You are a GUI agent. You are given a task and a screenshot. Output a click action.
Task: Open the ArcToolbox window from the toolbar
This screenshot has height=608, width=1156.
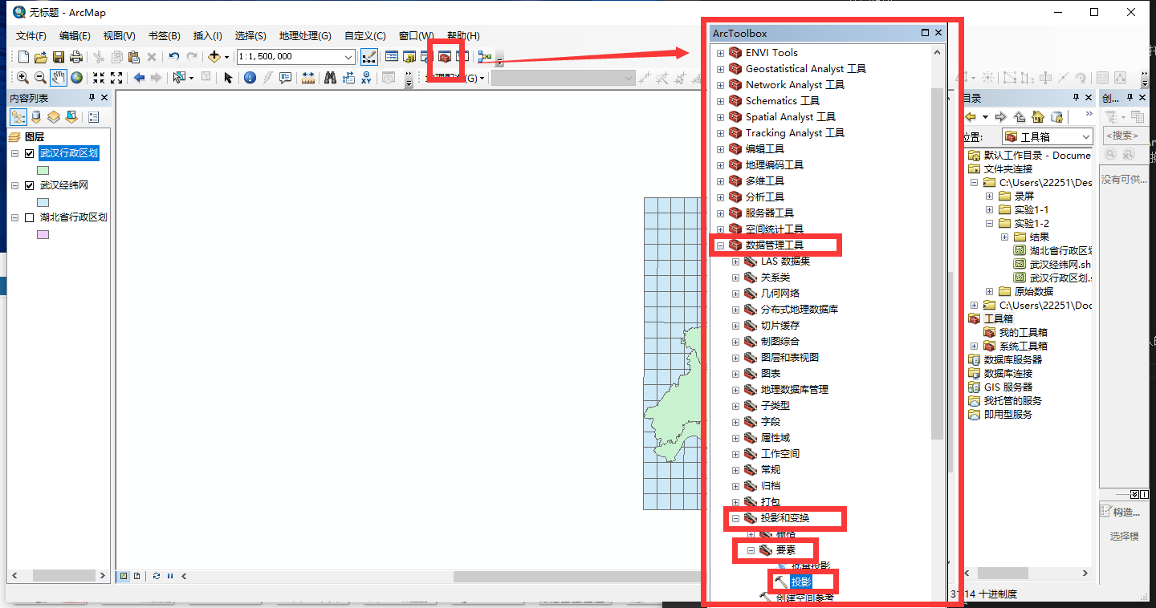(x=444, y=57)
